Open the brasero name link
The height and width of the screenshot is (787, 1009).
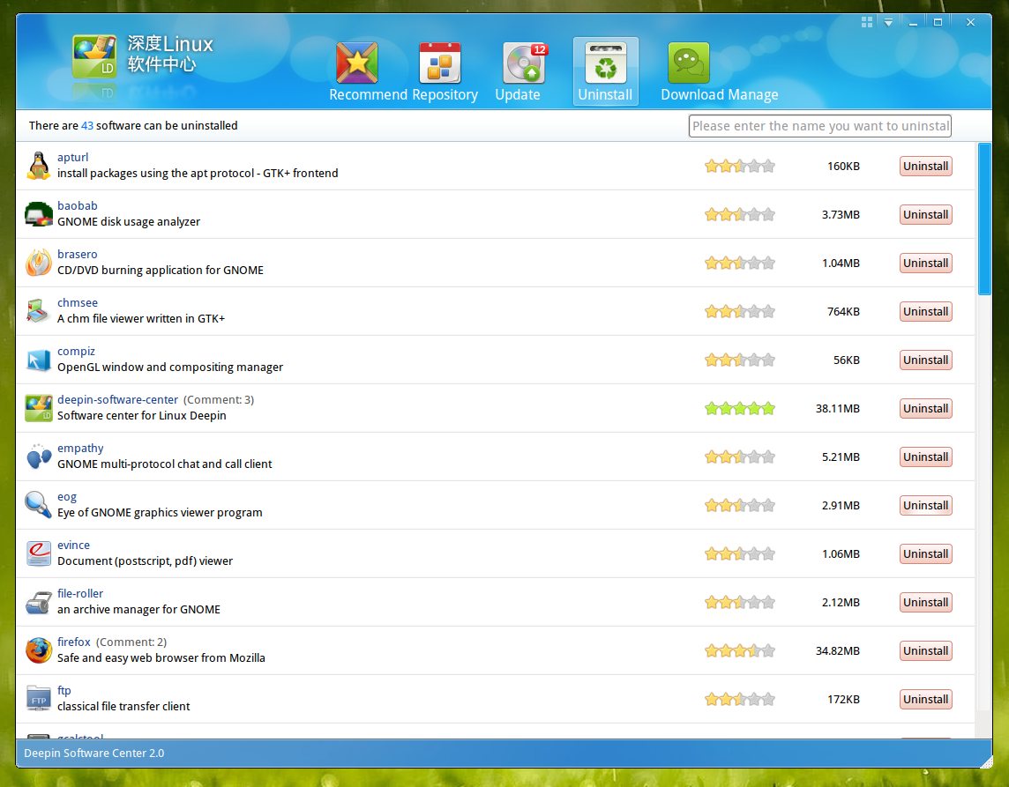point(78,254)
